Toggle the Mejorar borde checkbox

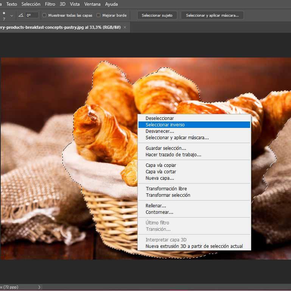point(98,15)
